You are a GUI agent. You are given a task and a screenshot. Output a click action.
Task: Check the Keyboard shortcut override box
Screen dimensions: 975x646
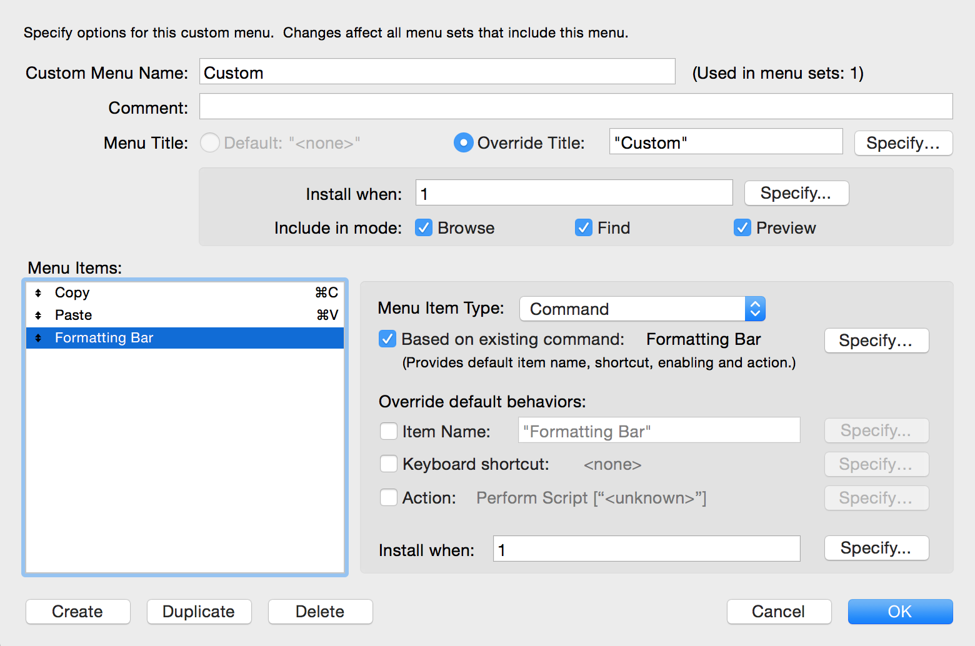[x=389, y=464]
